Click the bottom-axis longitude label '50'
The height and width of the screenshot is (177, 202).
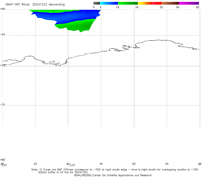pyautogui.click(x=134, y=164)
